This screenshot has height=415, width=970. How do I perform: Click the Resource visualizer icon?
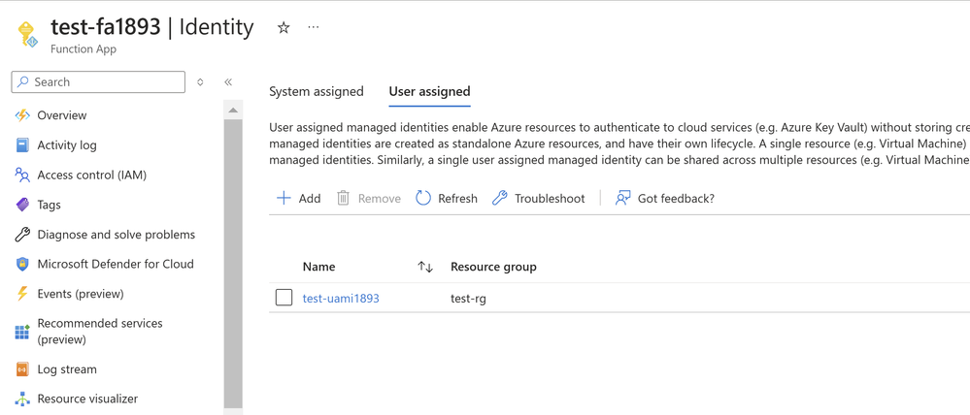pyautogui.click(x=22, y=399)
